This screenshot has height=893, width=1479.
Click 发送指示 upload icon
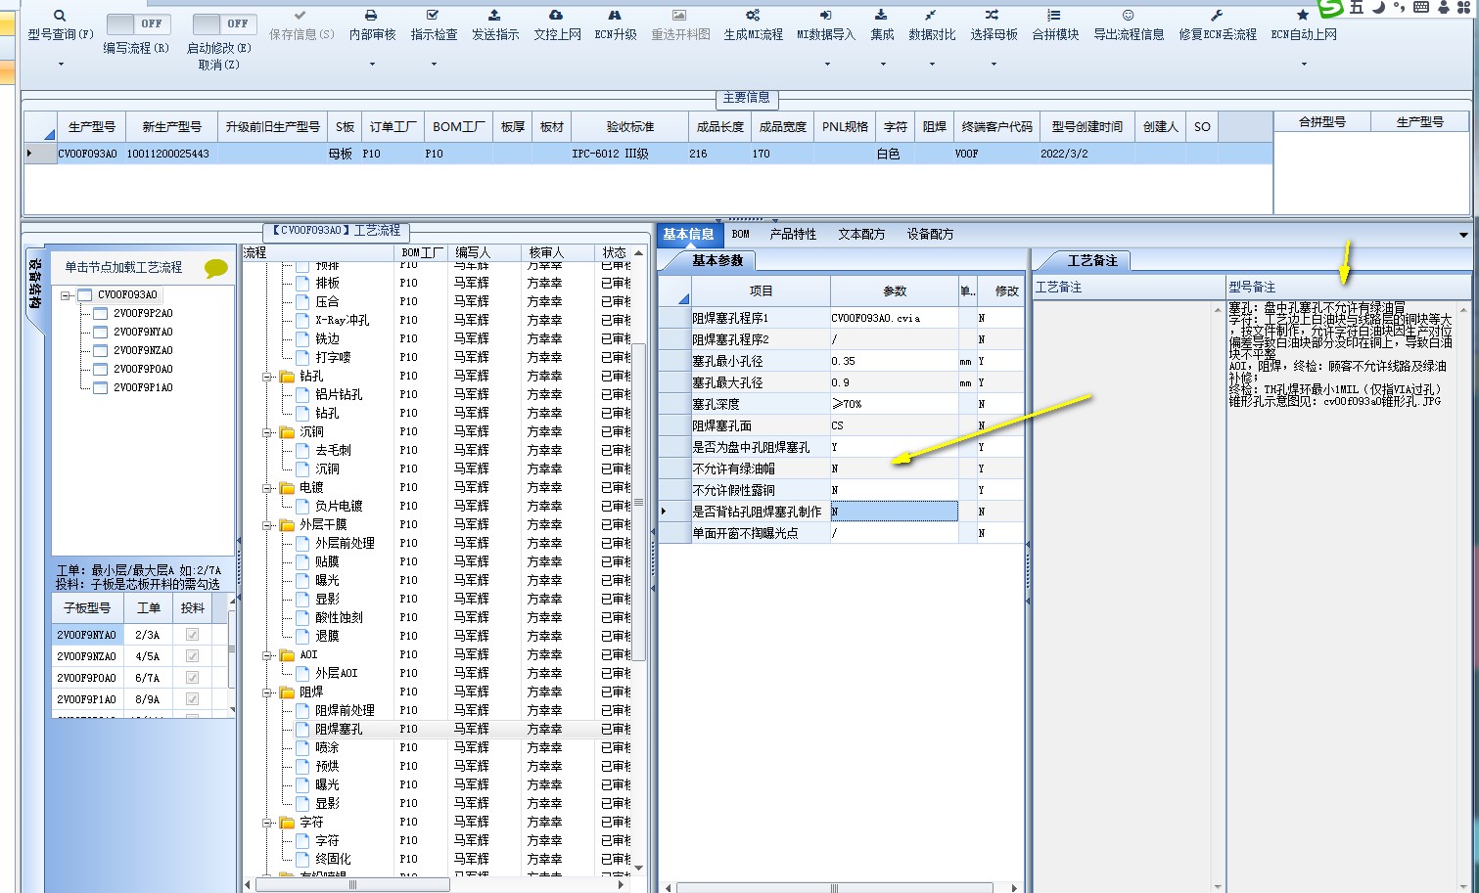coord(494,16)
